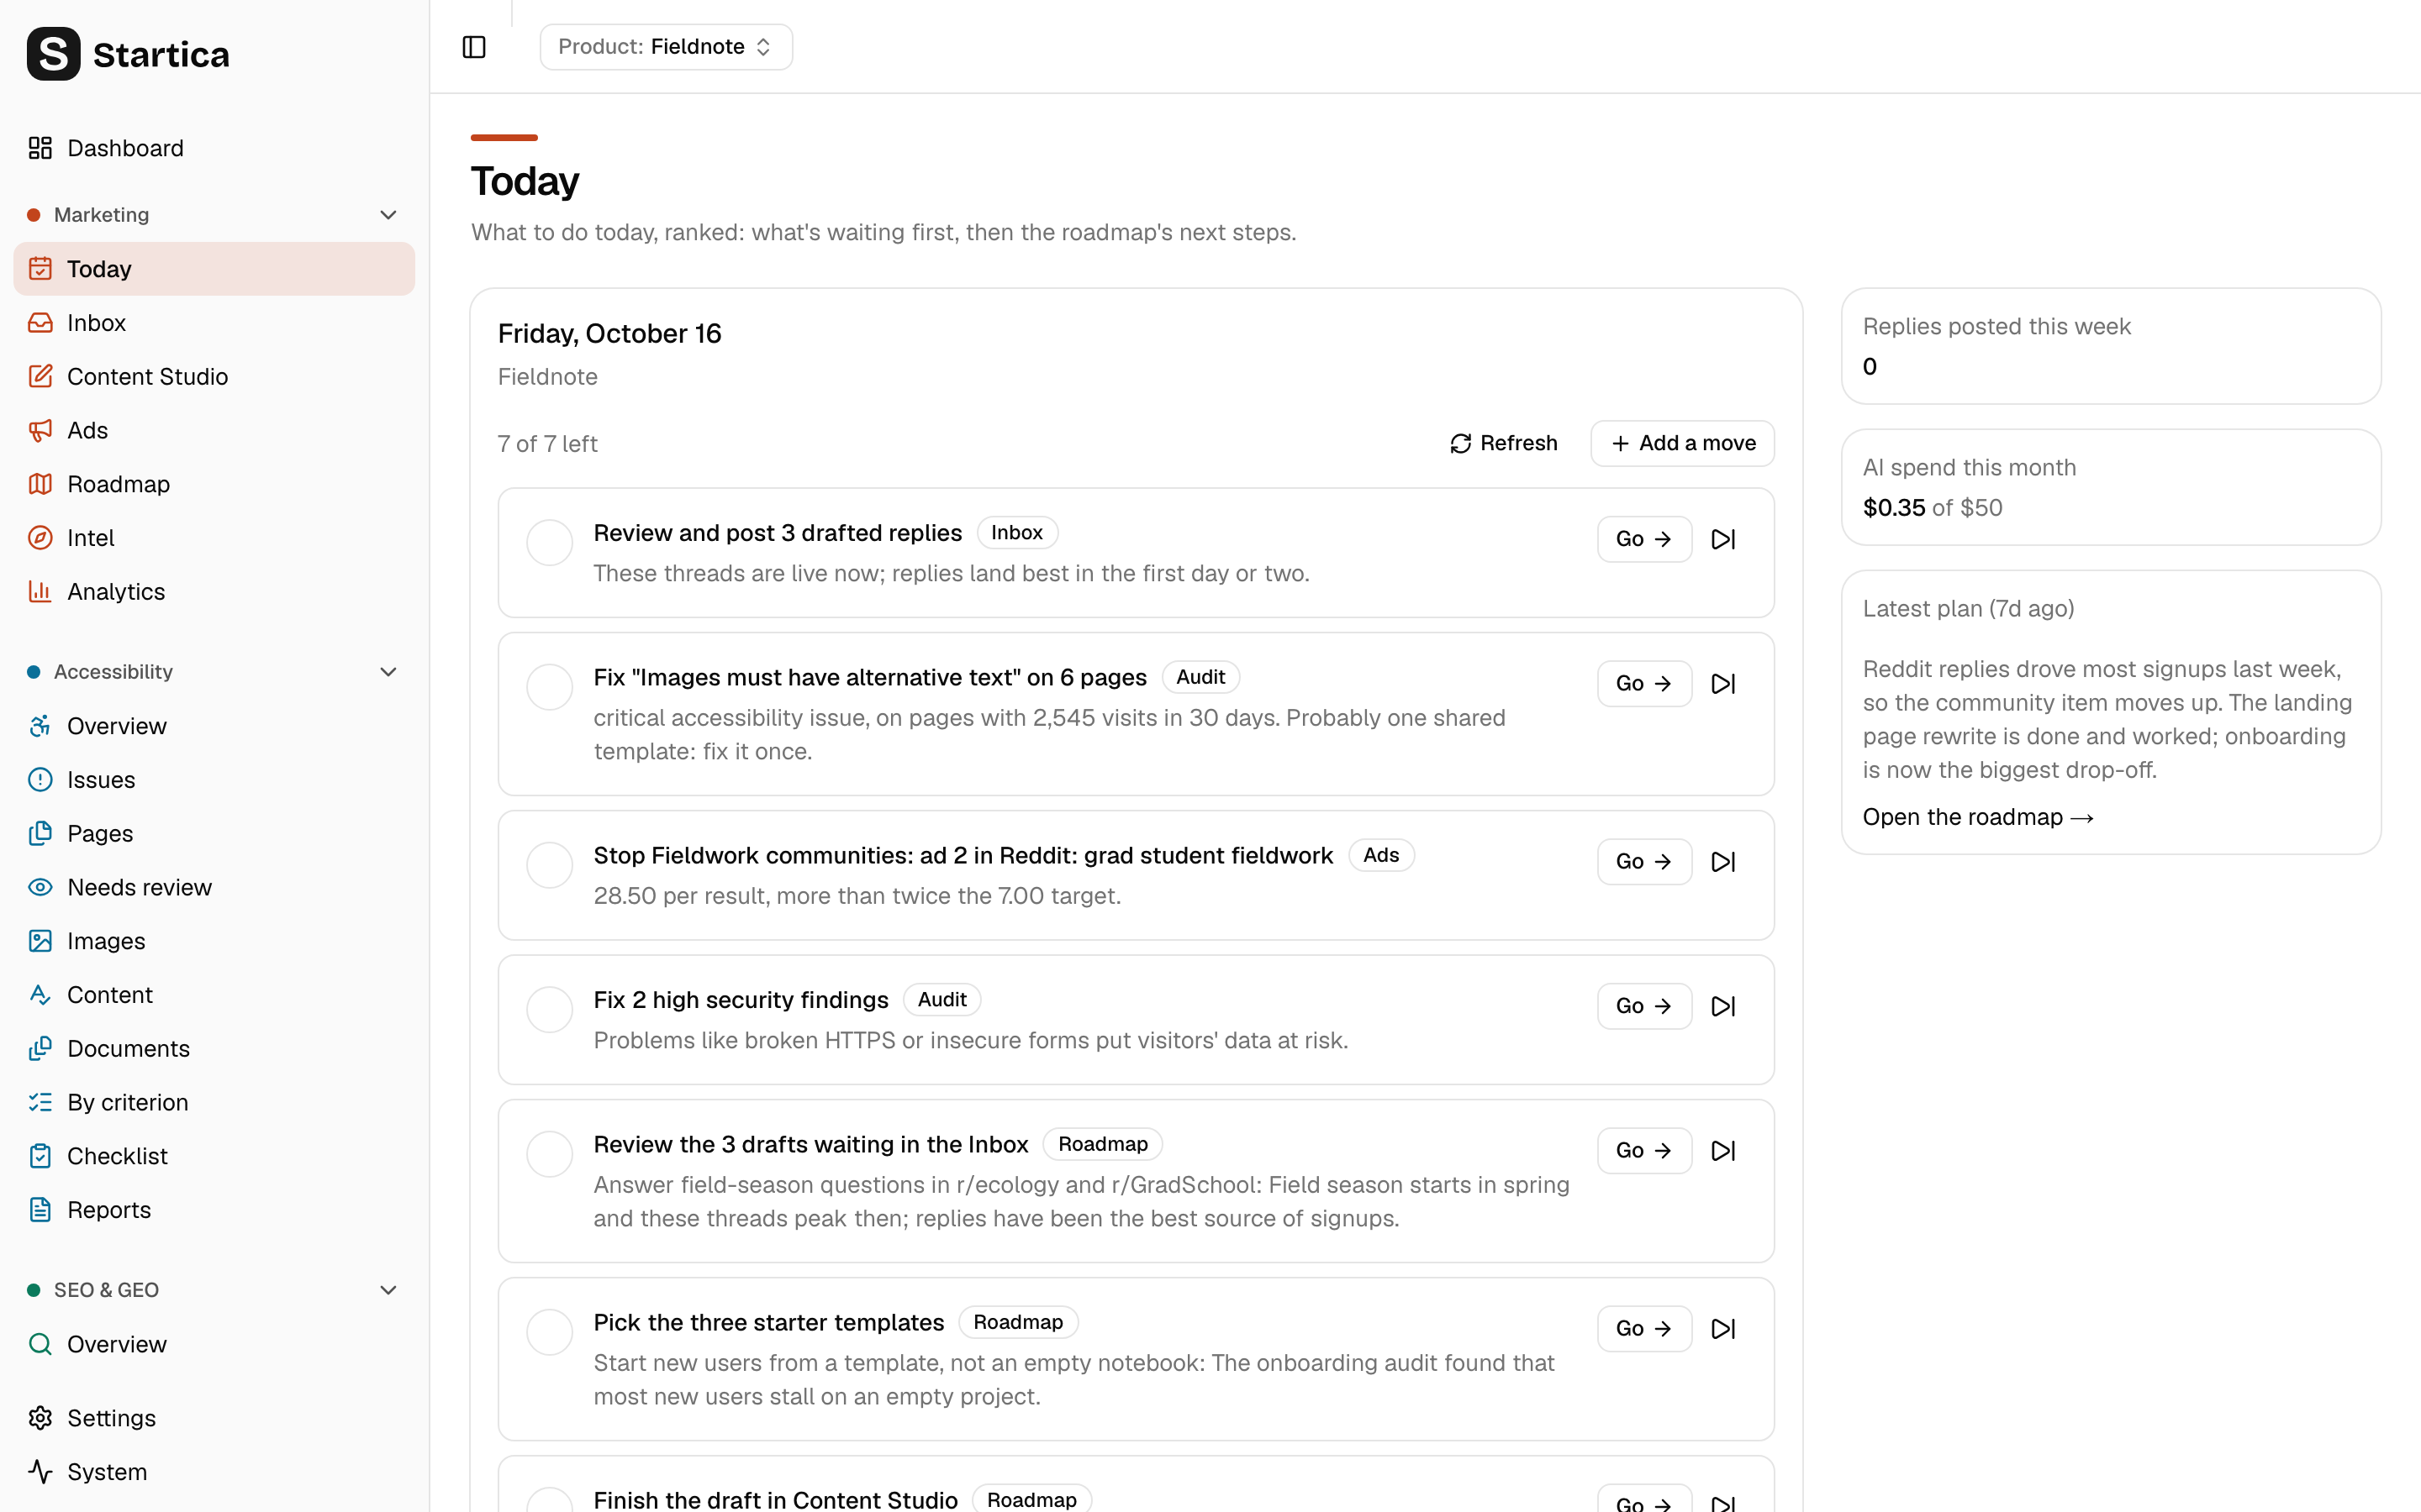Screen dimensions: 2421x1512
Task: Open the Product: Fieldnote selector
Action: [x=667, y=47]
